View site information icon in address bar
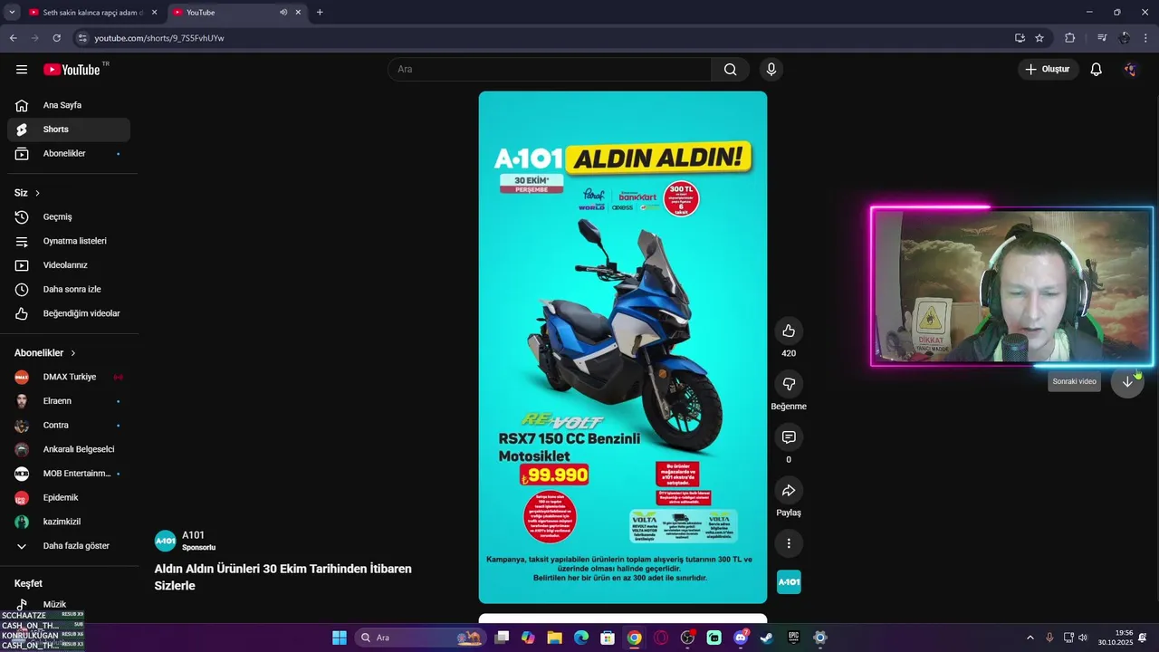Viewport: 1159px width, 652px height. (82, 38)
